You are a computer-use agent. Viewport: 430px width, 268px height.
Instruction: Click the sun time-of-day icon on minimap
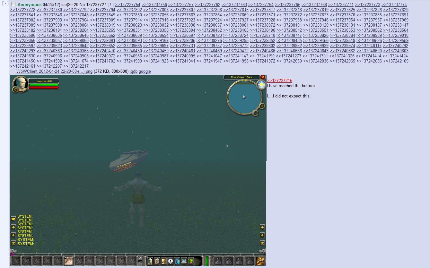(261, 85)
